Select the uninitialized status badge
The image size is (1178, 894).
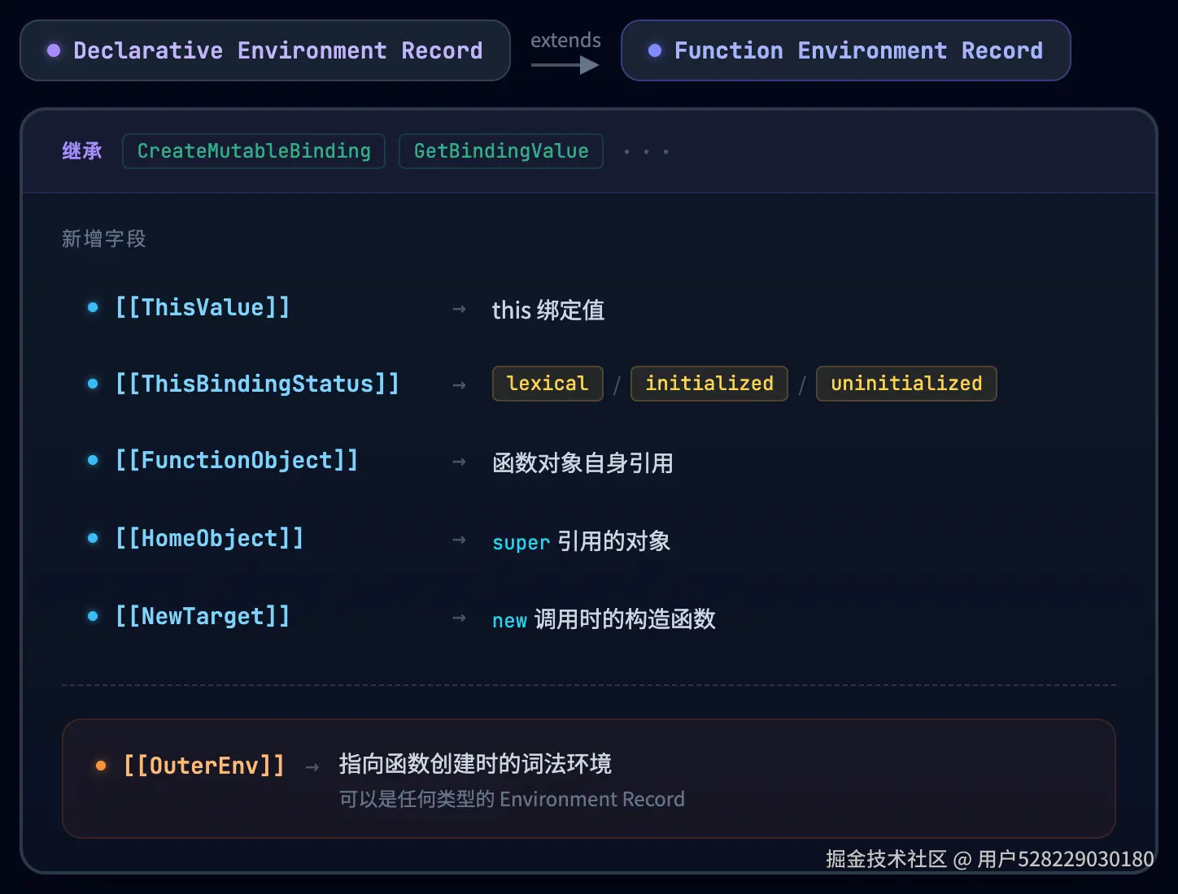(906, 384)
